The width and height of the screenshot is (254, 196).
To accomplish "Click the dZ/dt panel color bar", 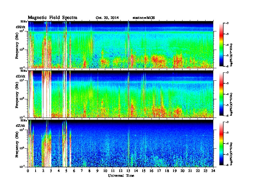I will pos(221,143).
